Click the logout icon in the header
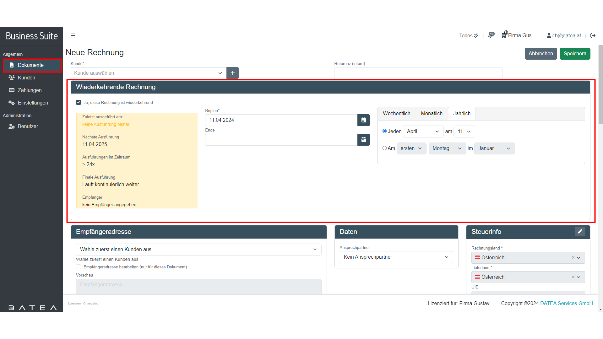 593,35
